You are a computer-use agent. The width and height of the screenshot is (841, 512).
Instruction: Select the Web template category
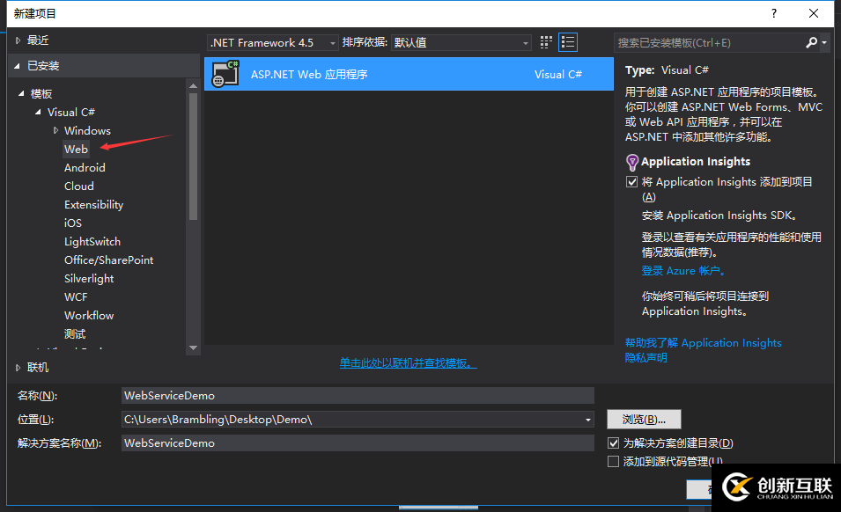(76, 149)
